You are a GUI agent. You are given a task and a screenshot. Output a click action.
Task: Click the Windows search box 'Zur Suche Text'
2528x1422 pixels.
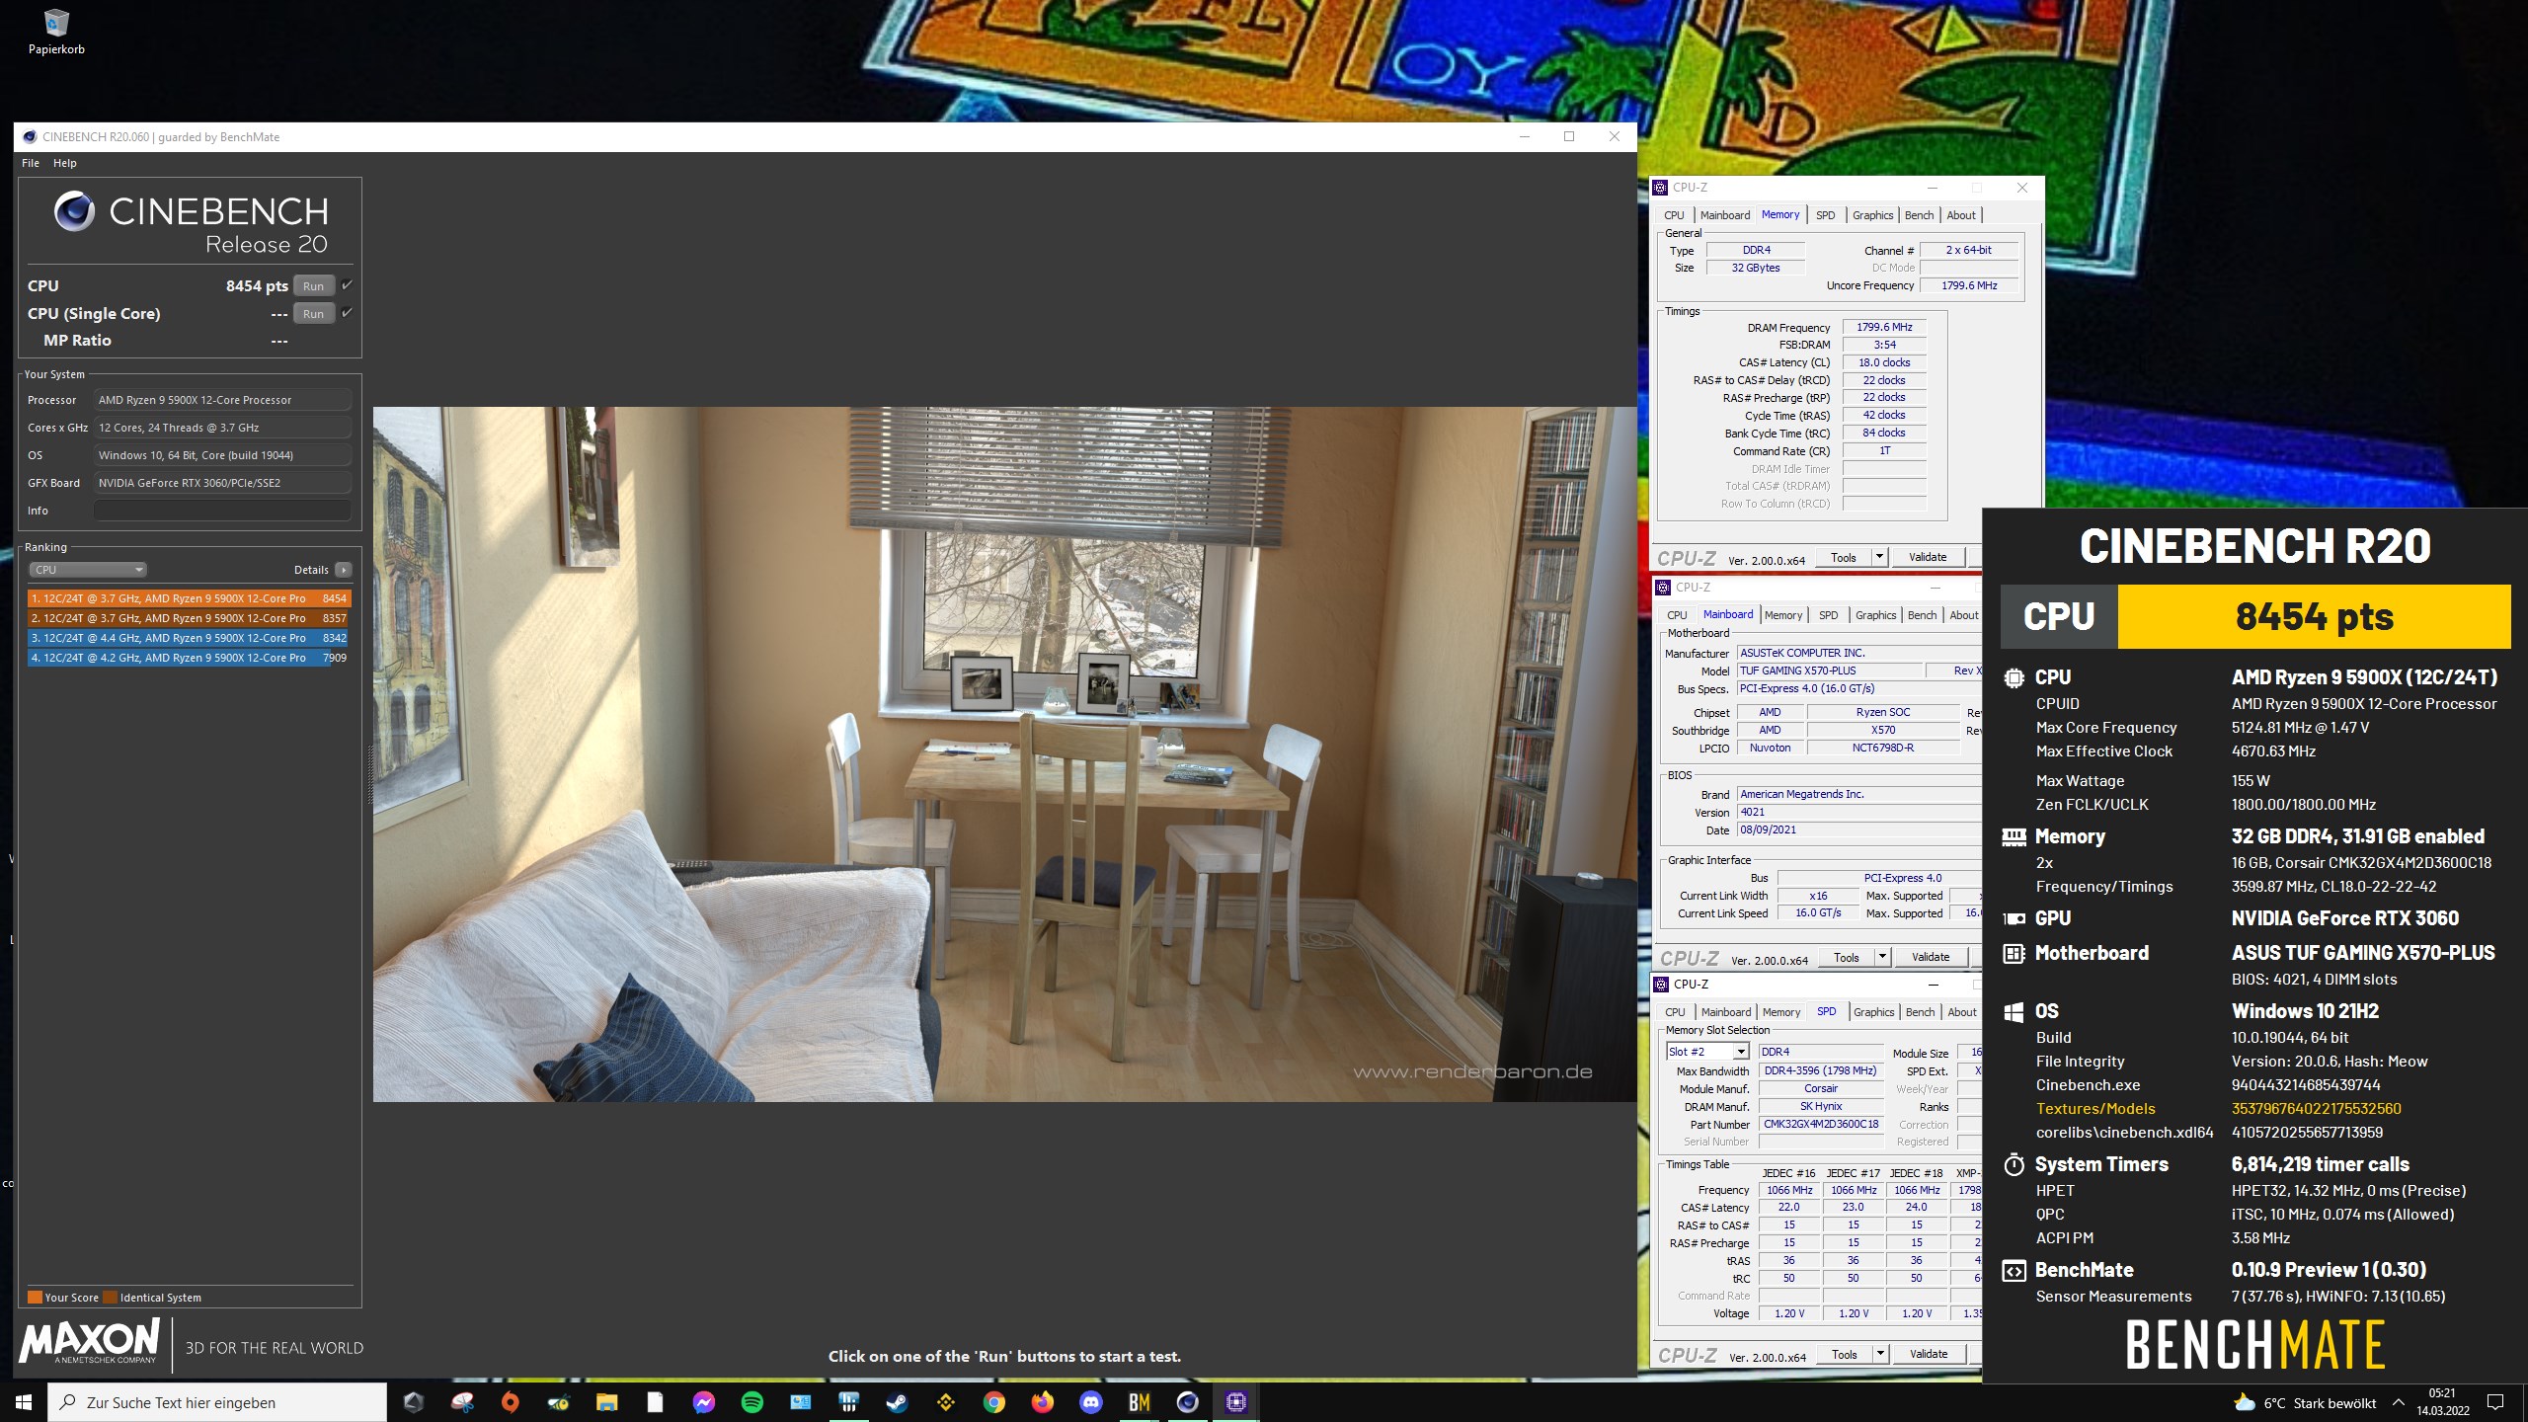217,1402
